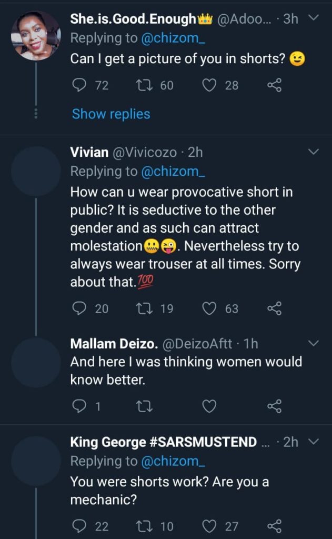Open Vivian's profile via her display name

(89, 152)
